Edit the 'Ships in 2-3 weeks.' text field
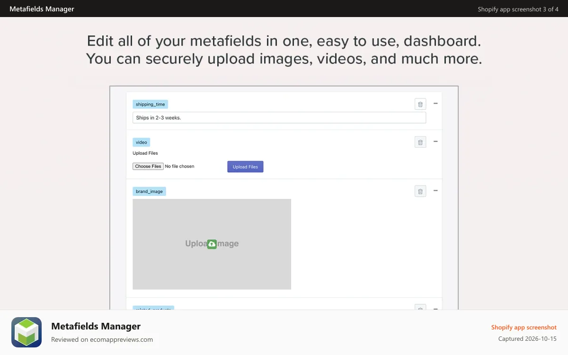 pos(279,117)
